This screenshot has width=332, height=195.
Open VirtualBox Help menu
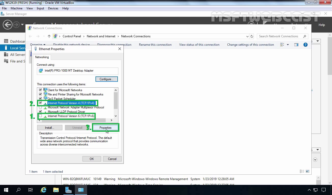[x=65, y=8]
